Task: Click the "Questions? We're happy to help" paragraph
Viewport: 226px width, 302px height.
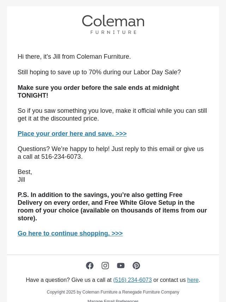Action: (111, 153)
